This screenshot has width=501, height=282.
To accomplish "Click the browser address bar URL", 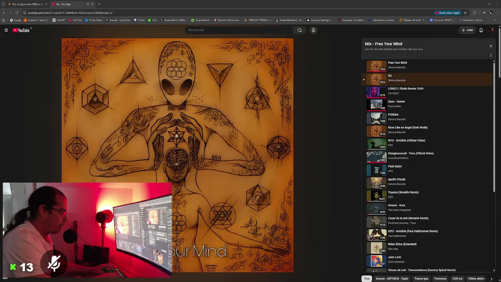I will point(70,13).
